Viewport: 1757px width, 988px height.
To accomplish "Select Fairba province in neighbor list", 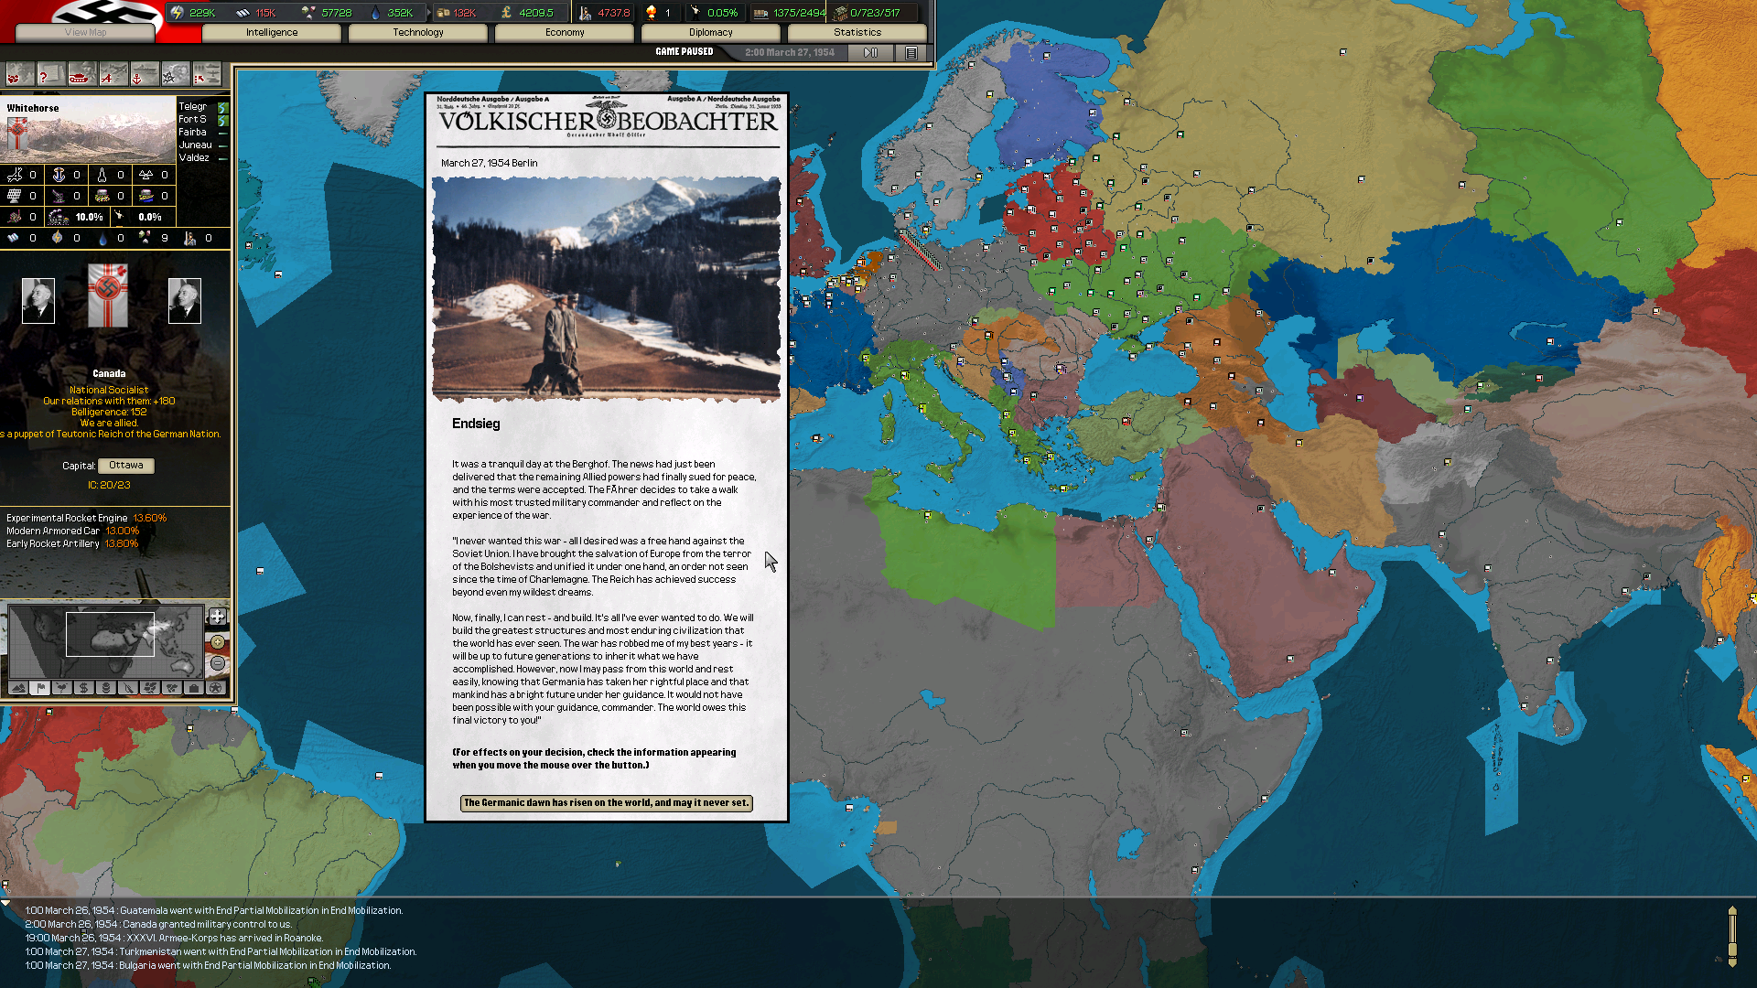I will coord(193,133).
